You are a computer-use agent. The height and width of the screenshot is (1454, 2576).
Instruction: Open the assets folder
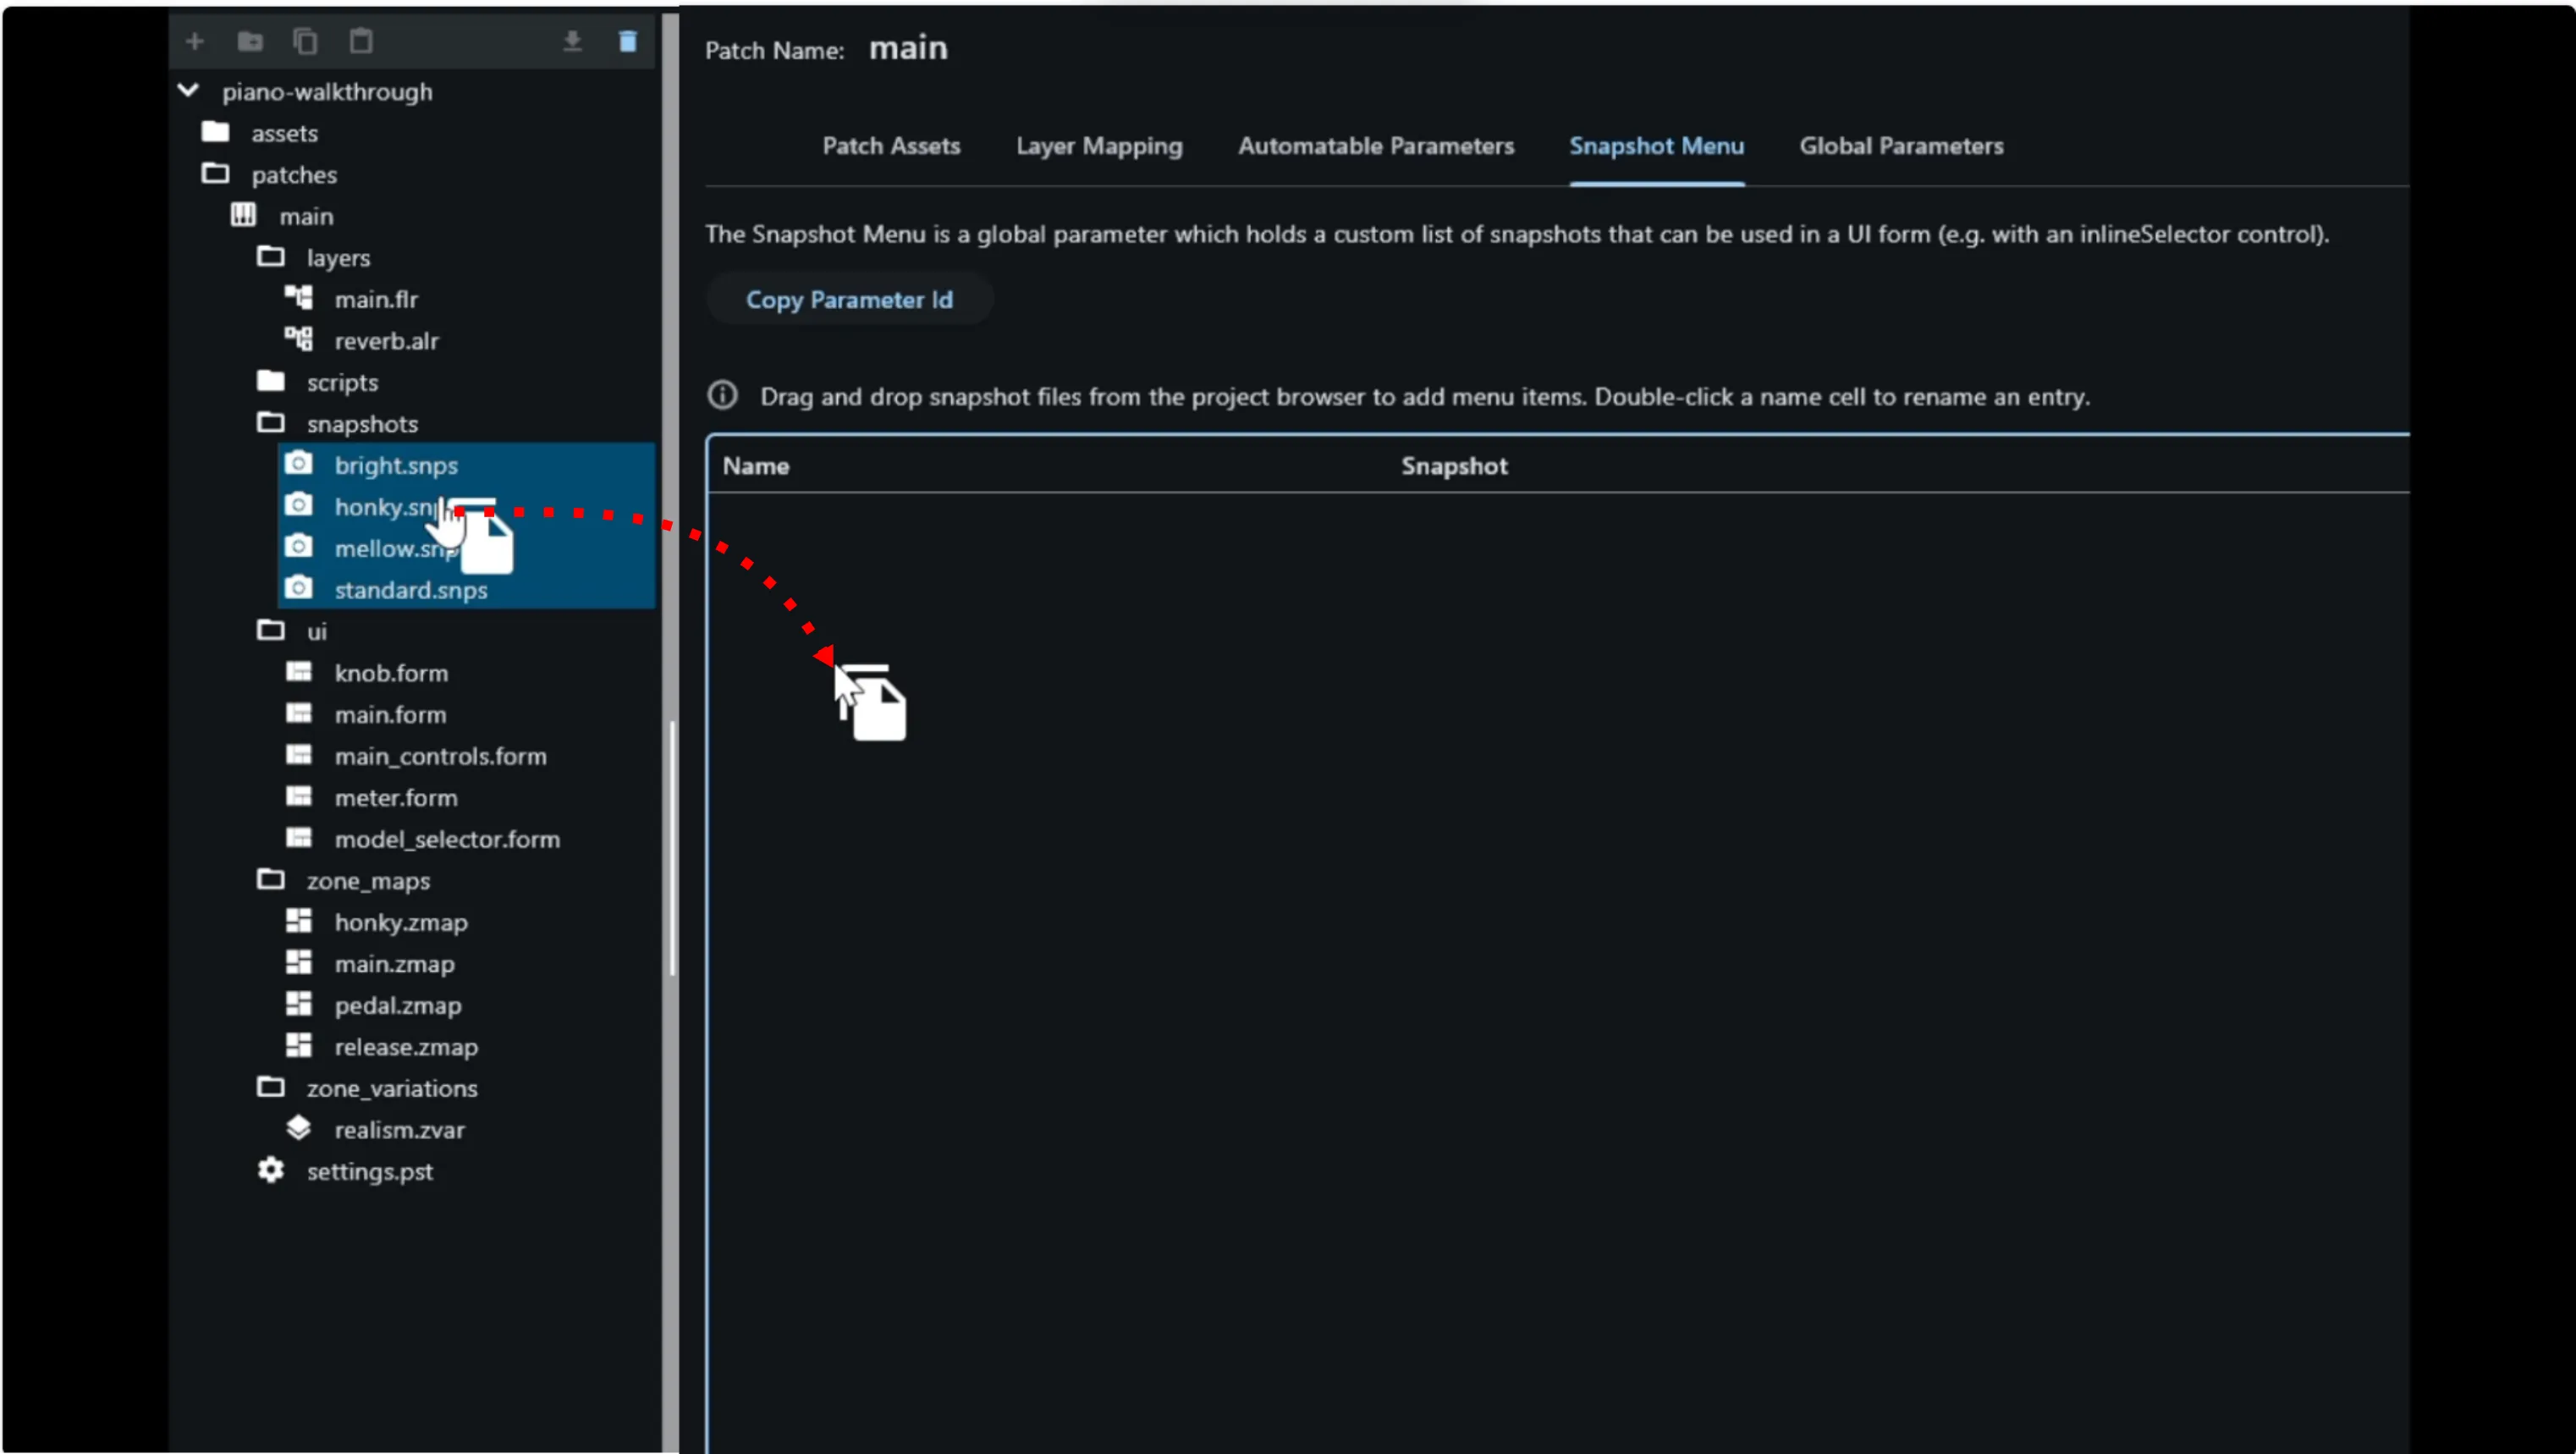[x=284, y=133]
